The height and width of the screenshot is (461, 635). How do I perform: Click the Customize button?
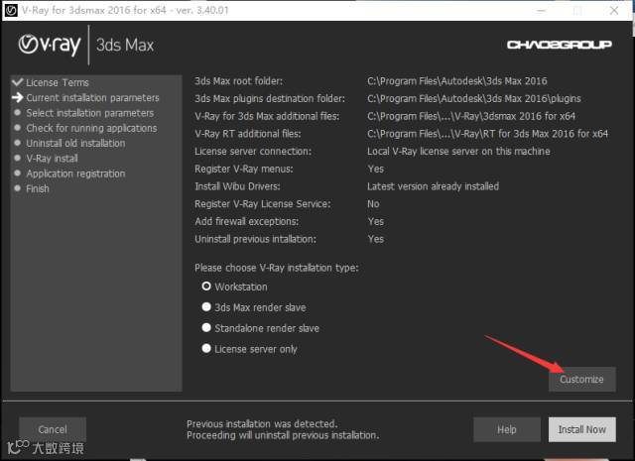[x=582, y=380]
